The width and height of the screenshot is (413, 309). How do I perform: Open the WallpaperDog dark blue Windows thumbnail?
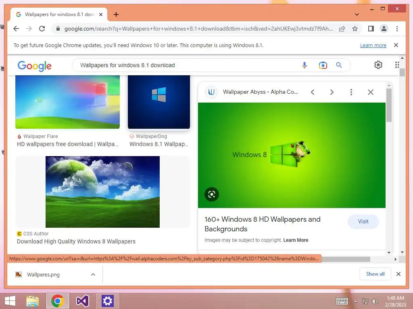159,102
